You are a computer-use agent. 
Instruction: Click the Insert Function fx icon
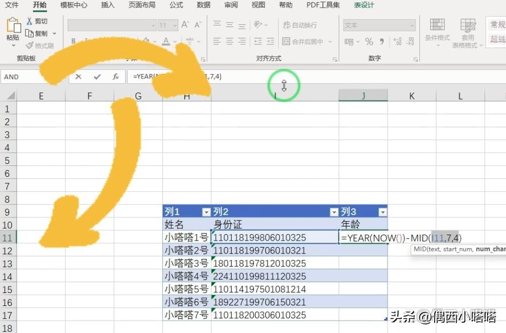(115, 76)
